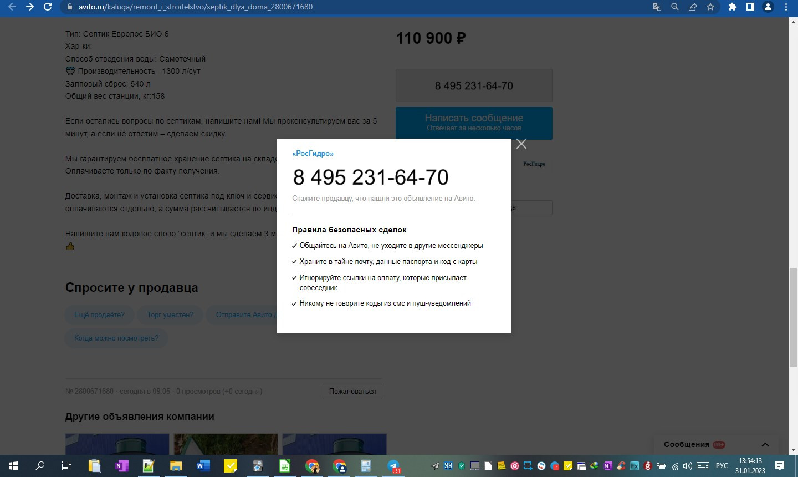Click the page vertical scrollbar thumb
This screenshot has height=477, width=798.
pyautogui.click(x=793, y=317)
